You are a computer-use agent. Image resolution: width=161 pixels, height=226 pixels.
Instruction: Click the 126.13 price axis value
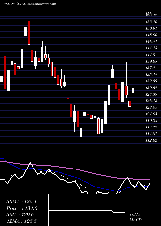[x=151, y=101]
